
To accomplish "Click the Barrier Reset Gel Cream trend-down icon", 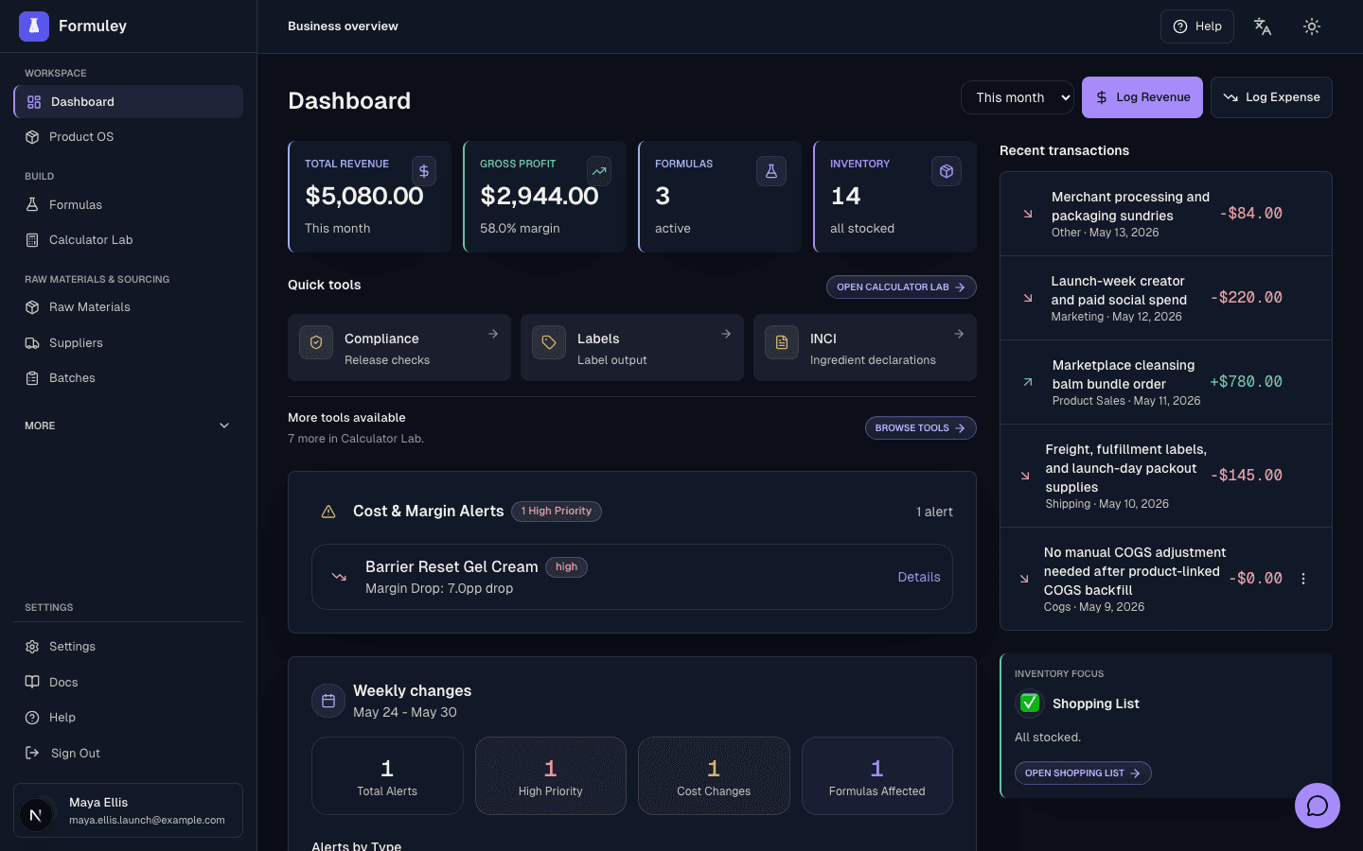I will coord(339,577).
